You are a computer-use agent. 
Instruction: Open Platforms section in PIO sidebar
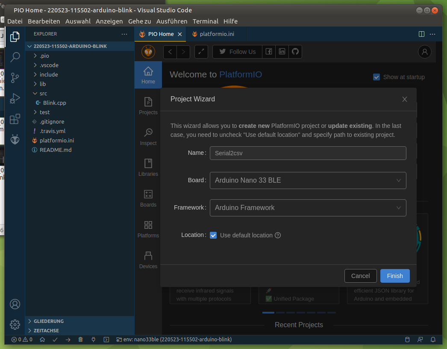tap(148, 229)
